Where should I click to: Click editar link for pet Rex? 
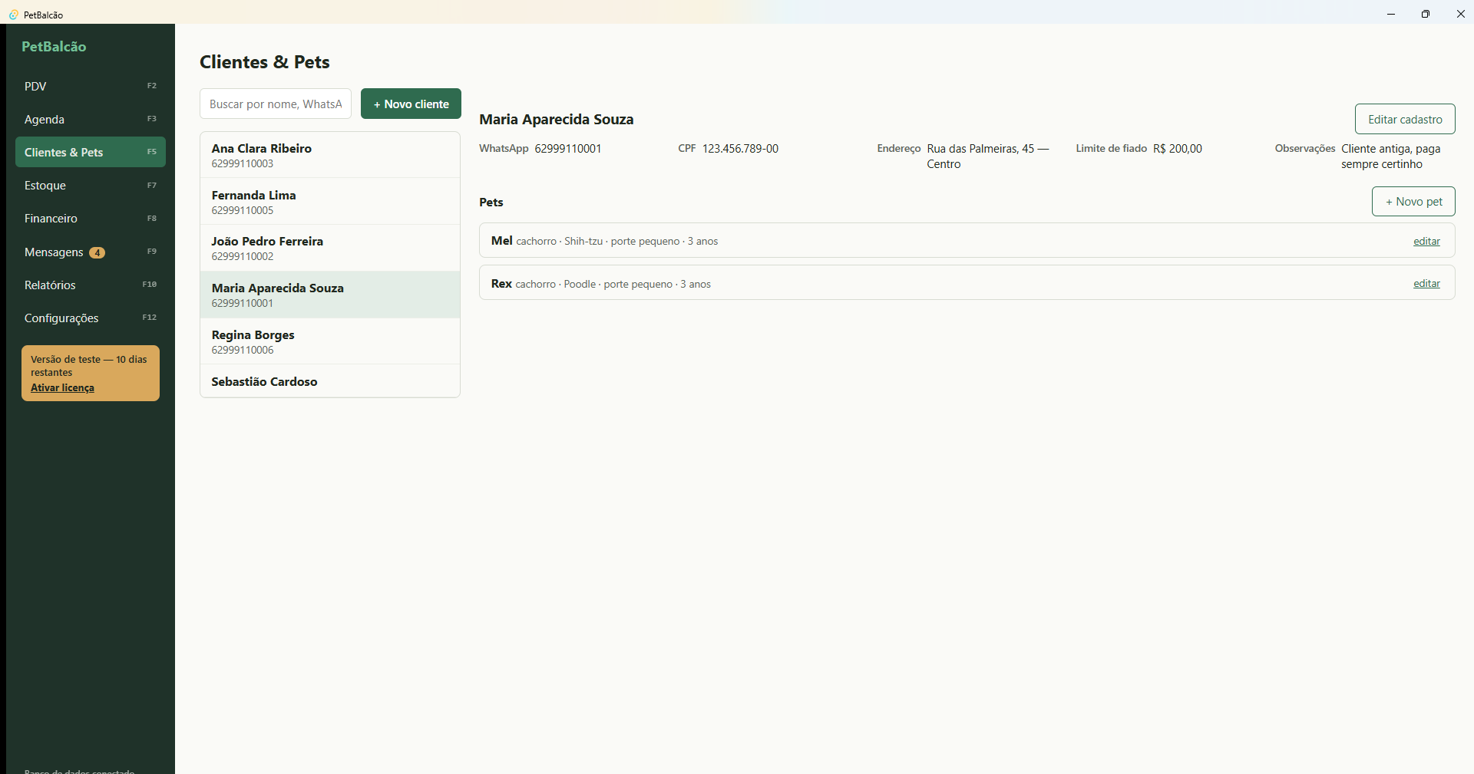coord(1426,283)
